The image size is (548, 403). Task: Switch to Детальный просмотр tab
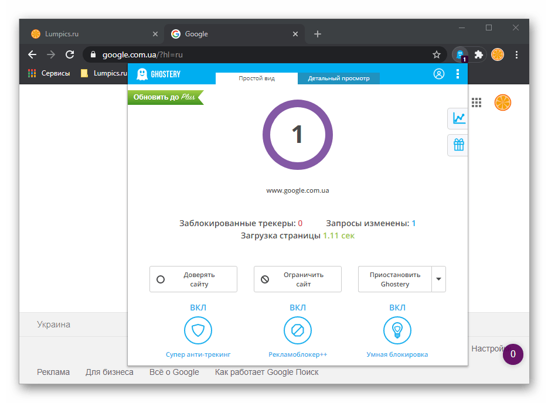click(339, 78)
